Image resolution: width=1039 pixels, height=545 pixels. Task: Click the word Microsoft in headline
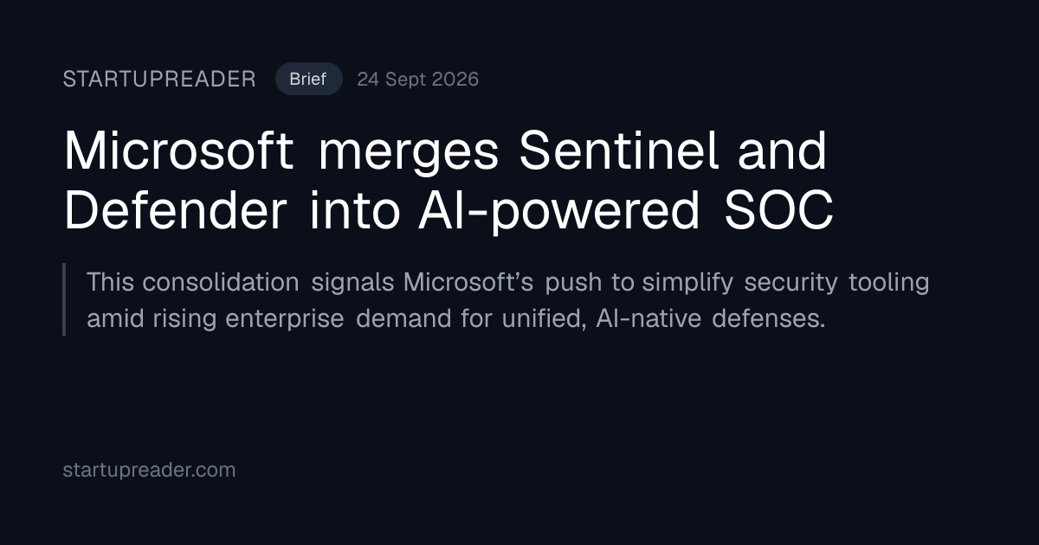[x=179, y=151]
